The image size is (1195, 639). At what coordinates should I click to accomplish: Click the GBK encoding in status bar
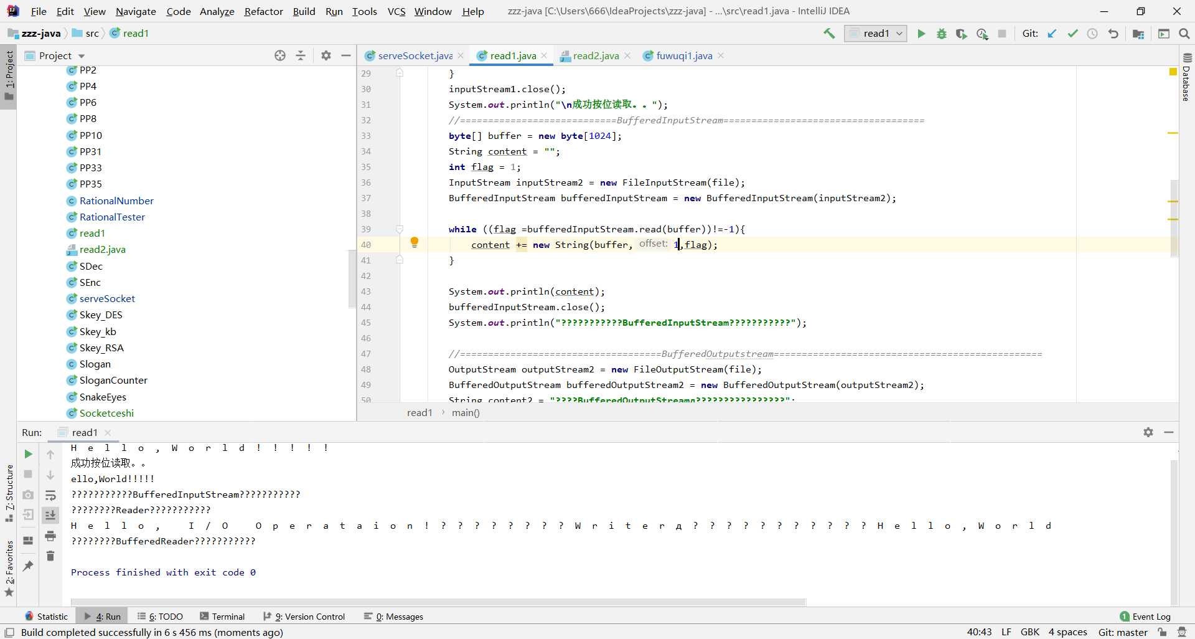(x=1030, y=632)
